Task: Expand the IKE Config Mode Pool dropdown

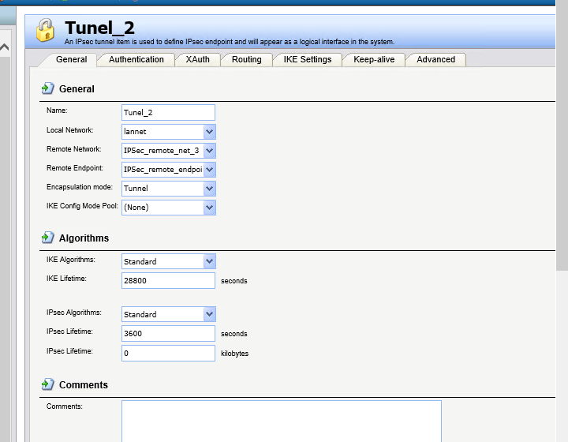Action: 209,208
